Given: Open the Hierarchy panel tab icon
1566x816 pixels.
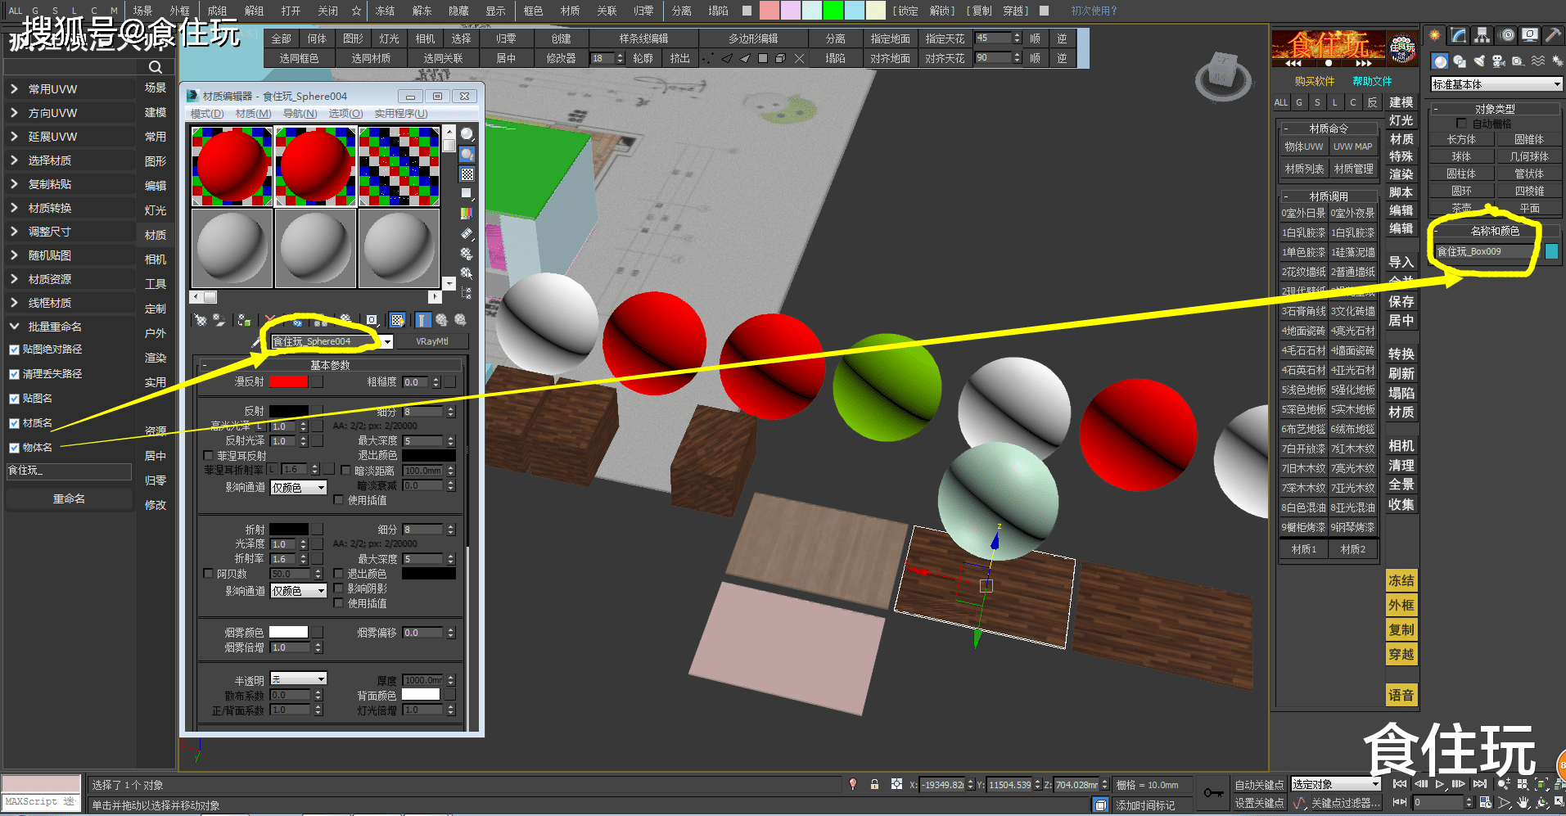Looking at the screenshot, I should [x=1483, y=35].
